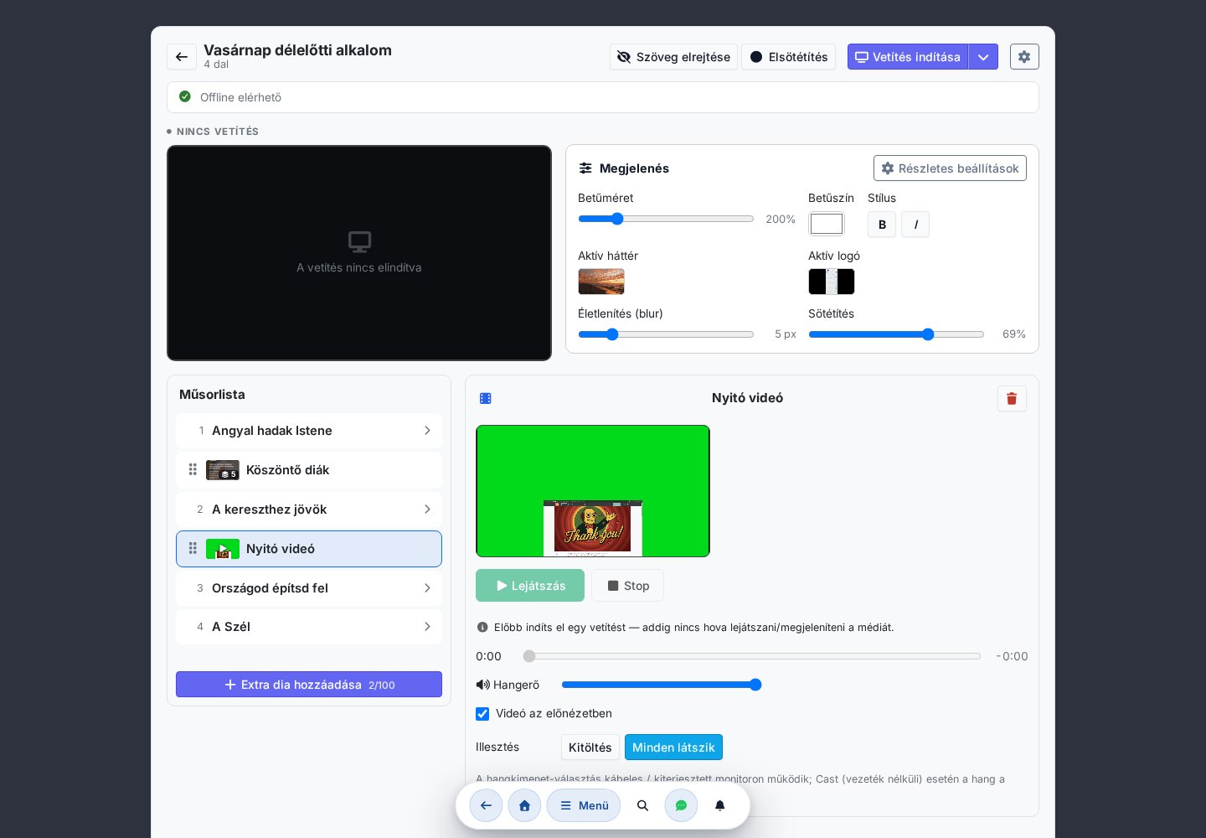The image size is (1206, 838).
Task: Select Minden látszik fit option
Action: click(x=673, y=747)
